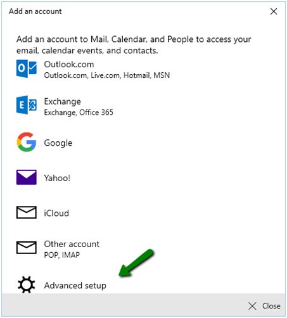The image size is (287, 318).
Task: Dismiss dialog with the title bar X
Action: click(274, 11)
